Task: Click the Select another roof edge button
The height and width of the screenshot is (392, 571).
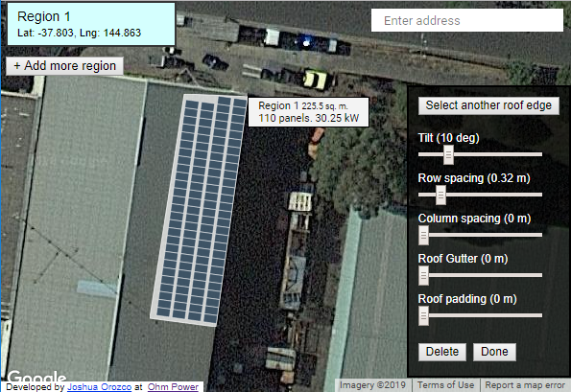Action: coord(488,105)
